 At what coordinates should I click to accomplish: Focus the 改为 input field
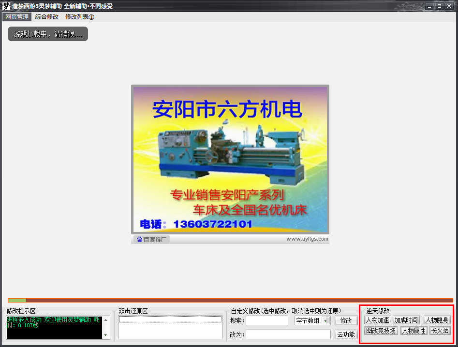(x=288, y=334)
